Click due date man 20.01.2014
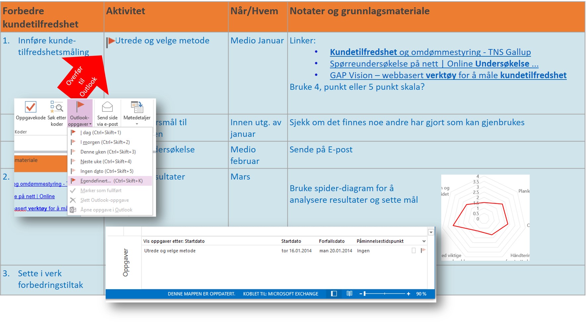 (336, 251)
